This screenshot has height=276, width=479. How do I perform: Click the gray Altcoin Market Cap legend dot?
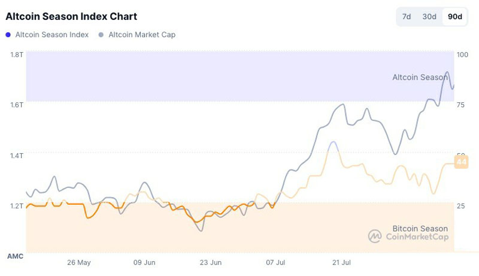pyautogui.click(x=101, y=35)
